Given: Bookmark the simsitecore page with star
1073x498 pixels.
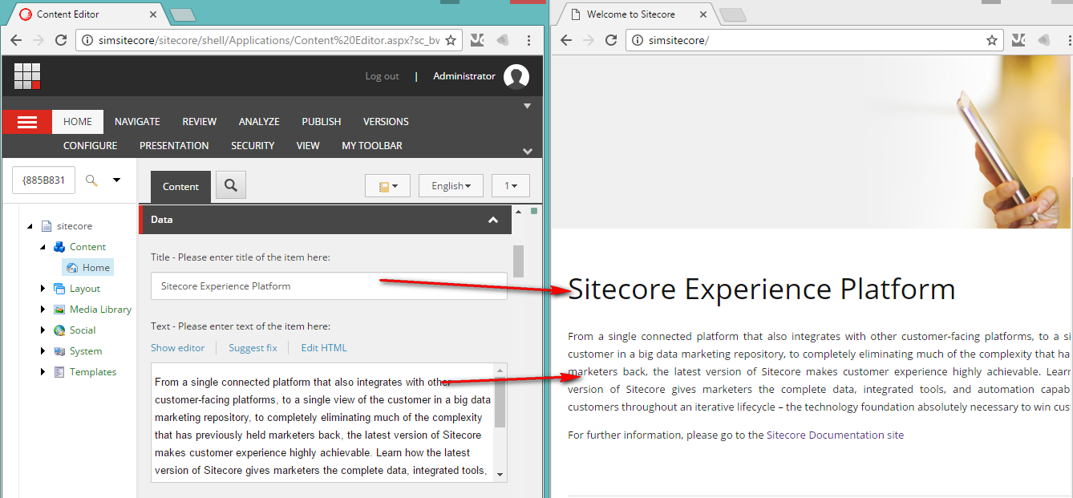Looking at the screenshot, I should [x=992, y=40].
